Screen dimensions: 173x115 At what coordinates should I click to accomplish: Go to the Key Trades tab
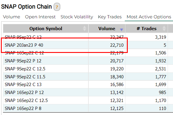click(x=110, y=17)
